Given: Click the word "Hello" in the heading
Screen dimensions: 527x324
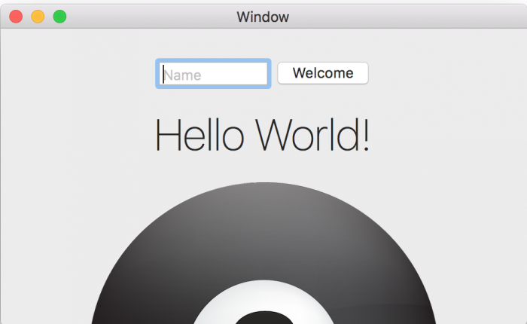Looking at the screenshot, I should point(200,136).
